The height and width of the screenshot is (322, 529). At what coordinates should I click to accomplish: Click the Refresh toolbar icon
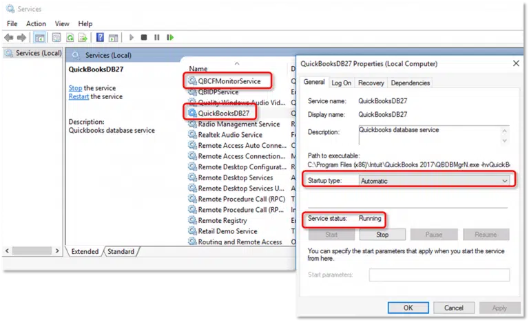click(x=70, y=37)
